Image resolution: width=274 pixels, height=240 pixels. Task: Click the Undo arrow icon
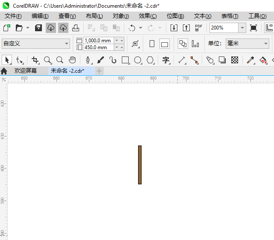[x=132, y=28]
